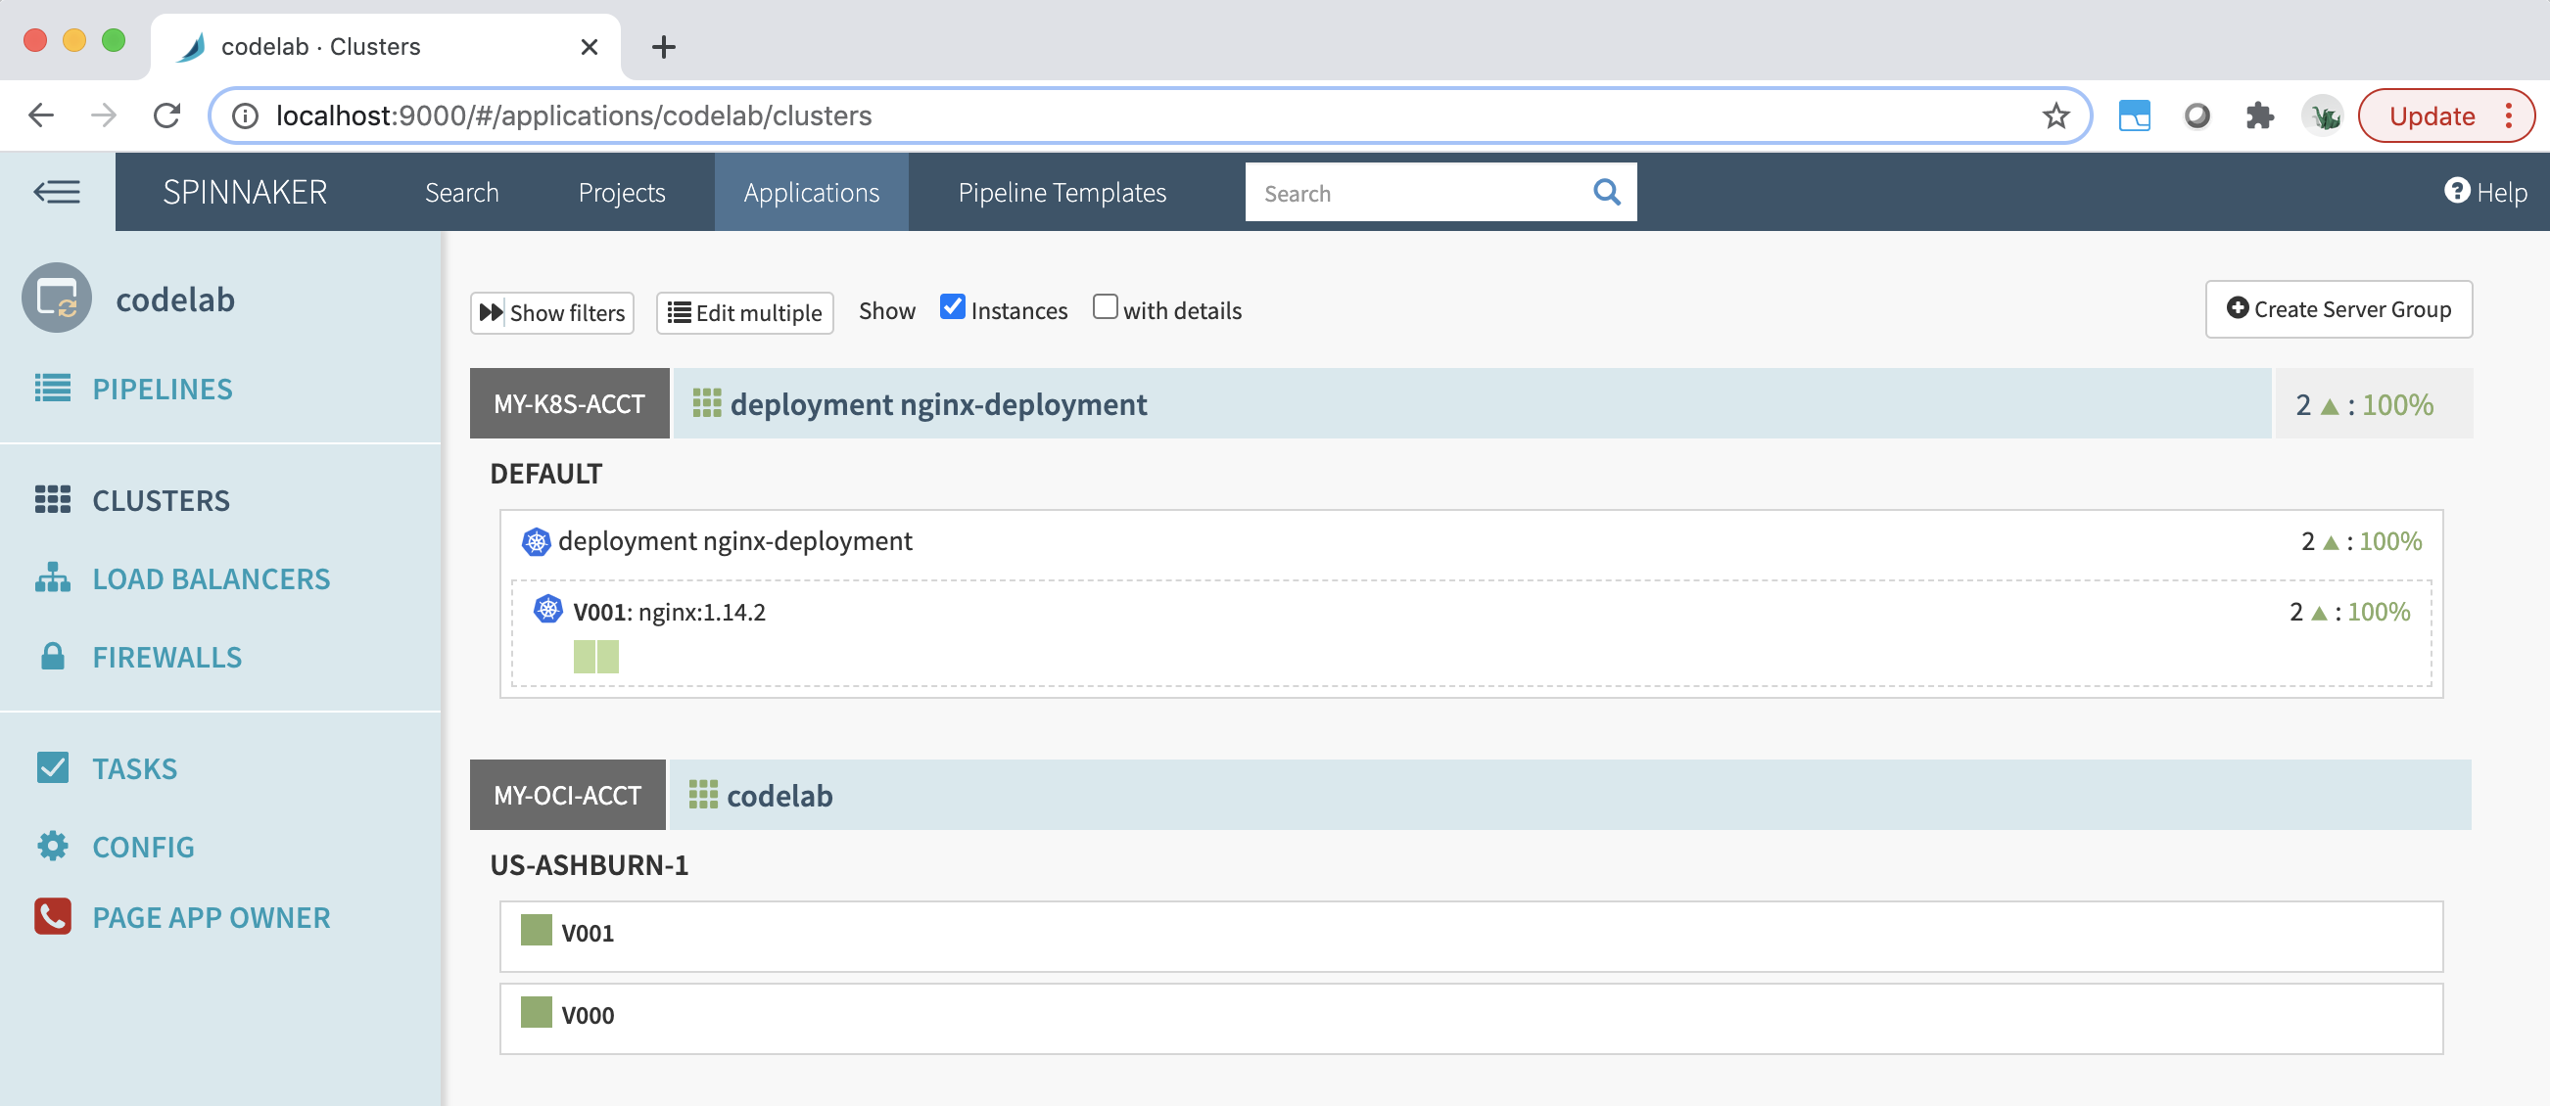Click the Firewalls lock icon
Screen dimensions: 2550x1106
pyautogui.click(x=52, y=656)
